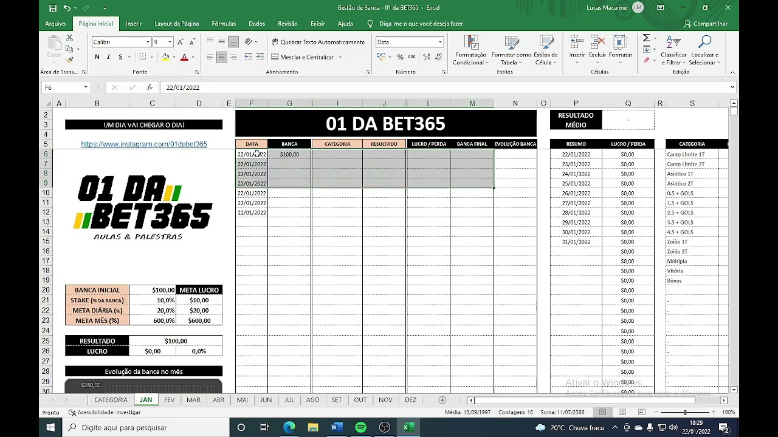
Task: Collapse the ribbon with the chevron
Action: (732, 72)
